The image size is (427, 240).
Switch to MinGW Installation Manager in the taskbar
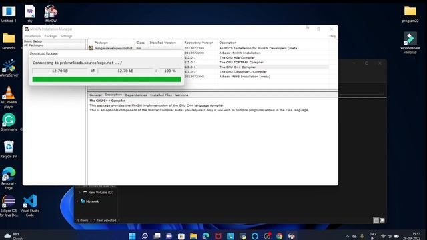[292, 236]
